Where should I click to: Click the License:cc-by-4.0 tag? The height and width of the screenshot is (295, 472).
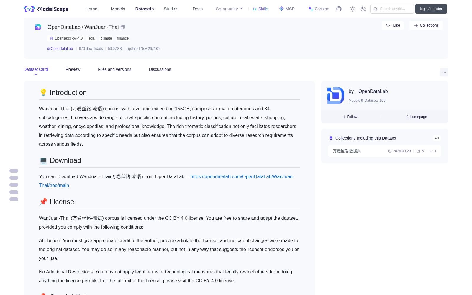coord(66,38)
